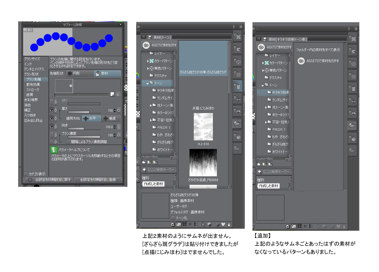Click ASSETSで素材をさがす button above 素材[トーン] tree
The width and height of the screenshot is (379, 272).
(x=159, y=45)
